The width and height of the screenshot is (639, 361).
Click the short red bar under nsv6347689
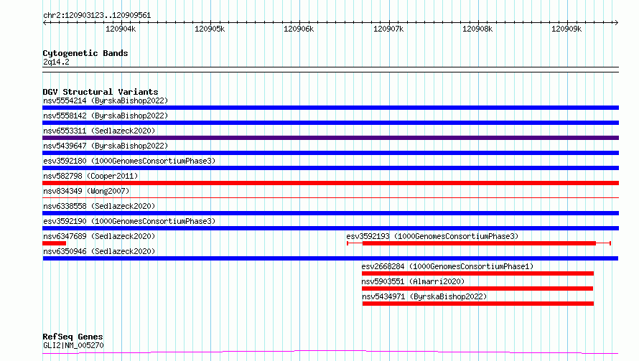point(54,243)
